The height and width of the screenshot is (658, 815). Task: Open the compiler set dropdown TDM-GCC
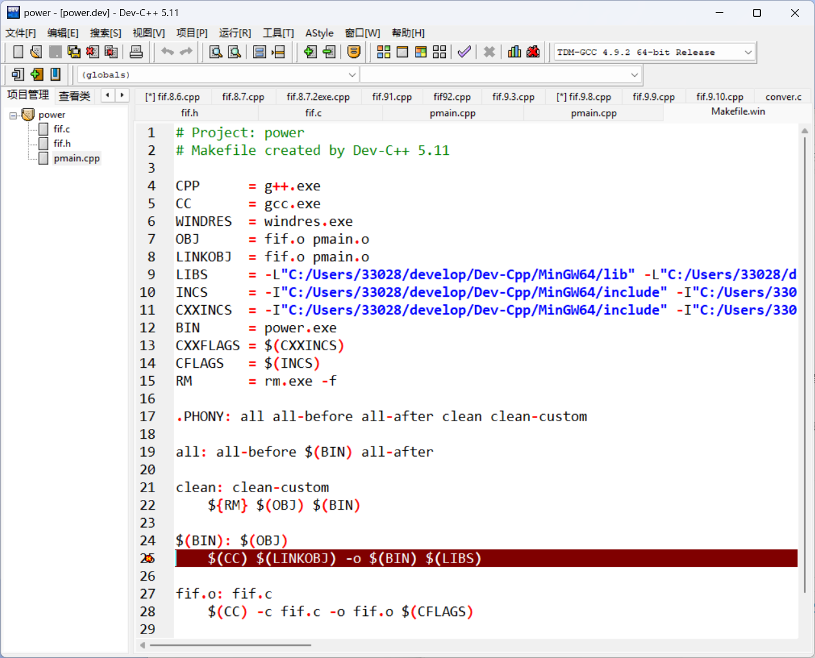(654, 52)
